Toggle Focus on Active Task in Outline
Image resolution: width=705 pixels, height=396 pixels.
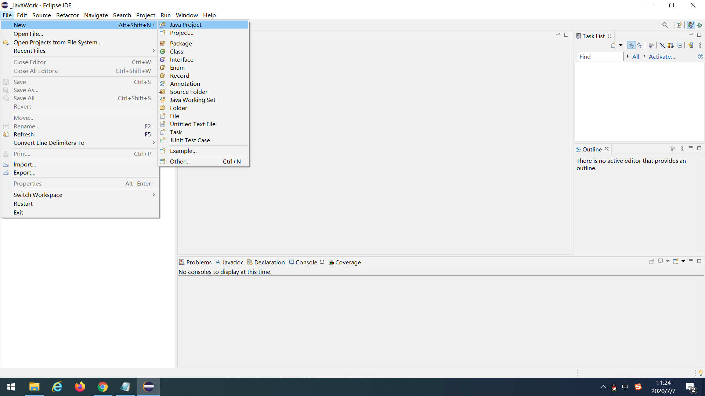(673, 148)
